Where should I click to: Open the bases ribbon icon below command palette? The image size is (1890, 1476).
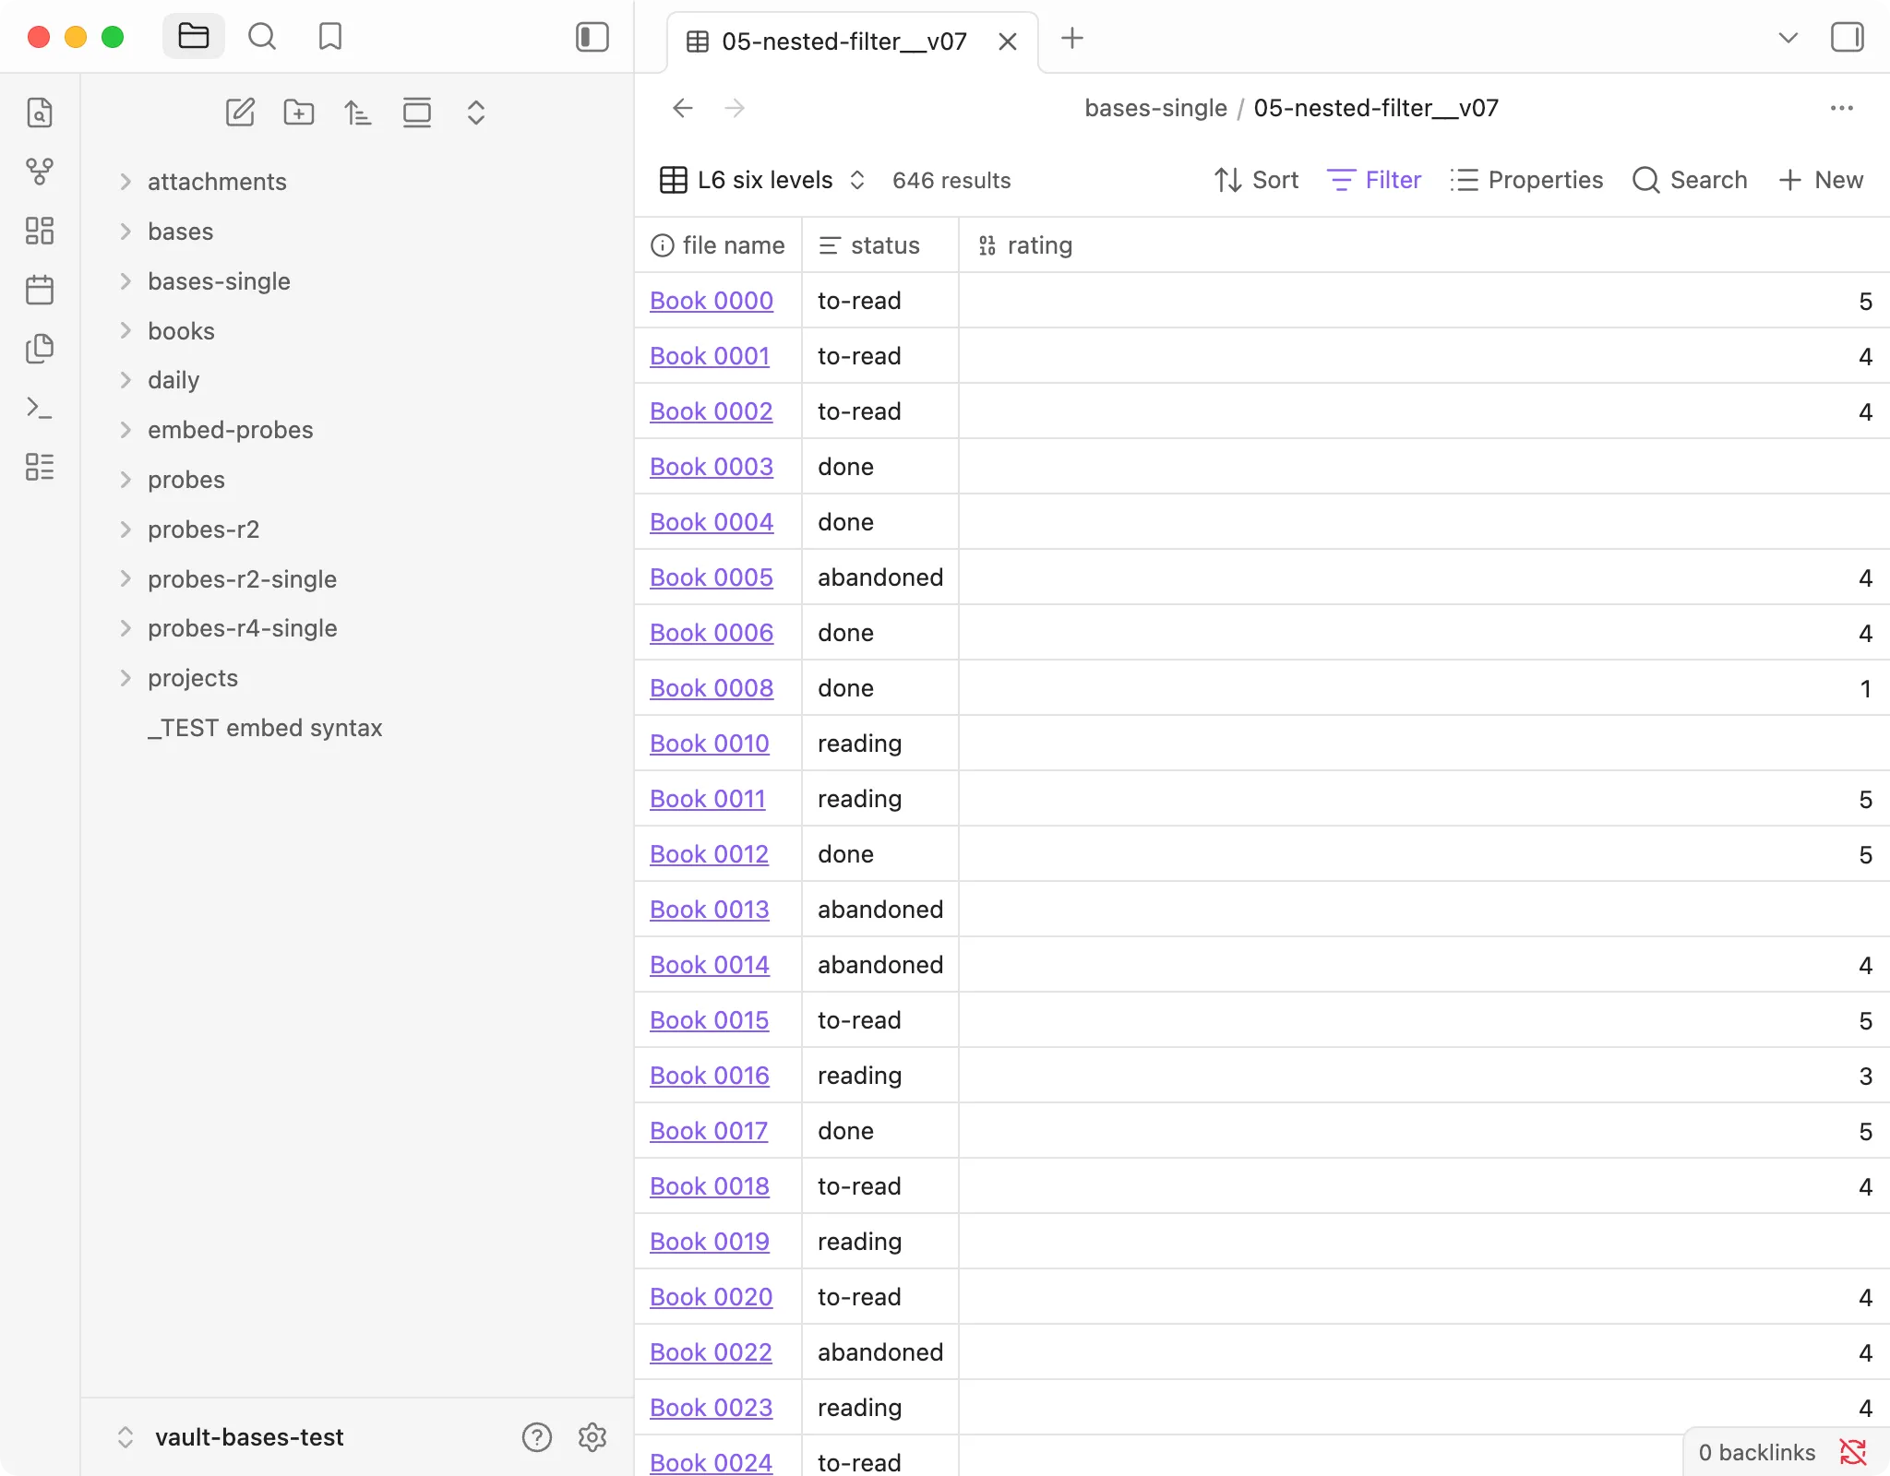pos(40,467)
